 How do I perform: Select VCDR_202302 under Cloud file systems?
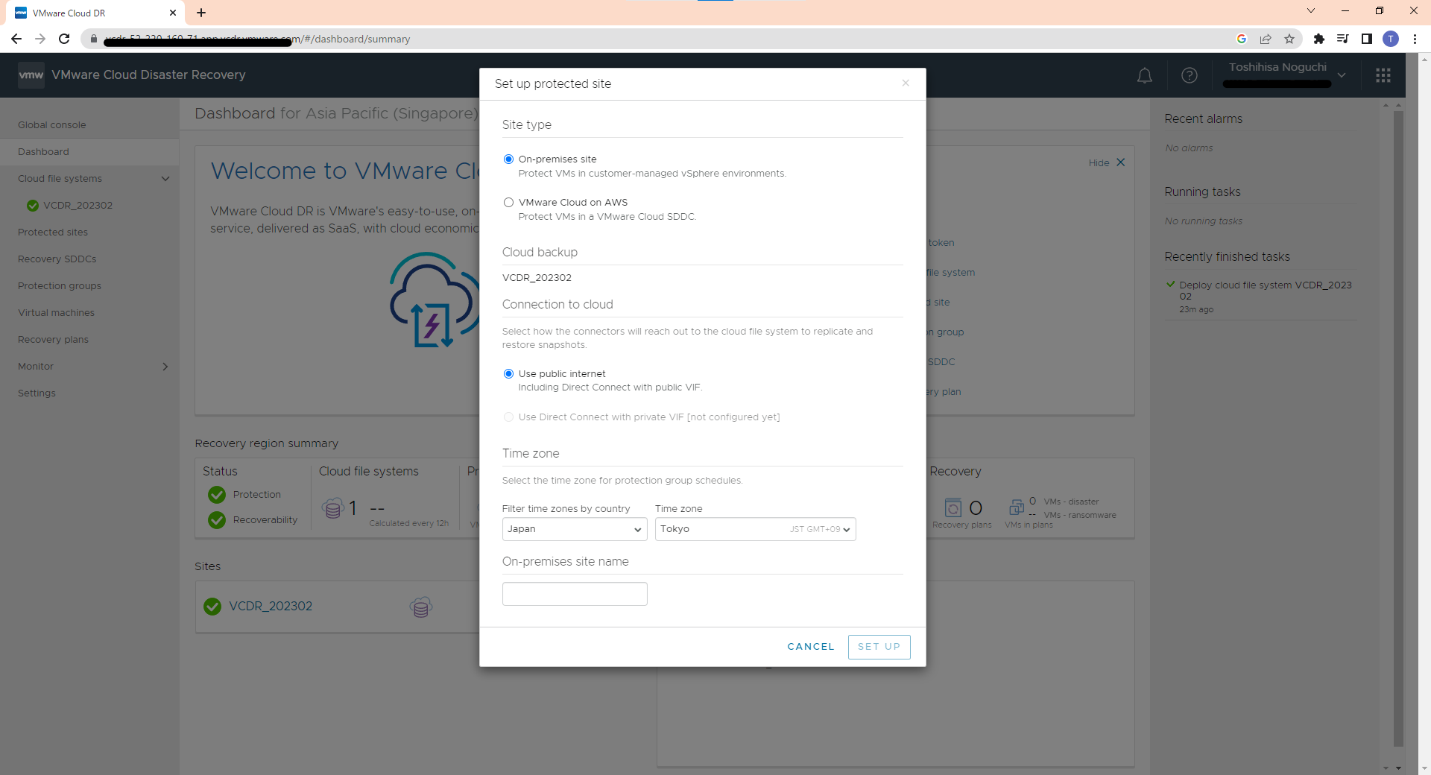pos(78,206)
